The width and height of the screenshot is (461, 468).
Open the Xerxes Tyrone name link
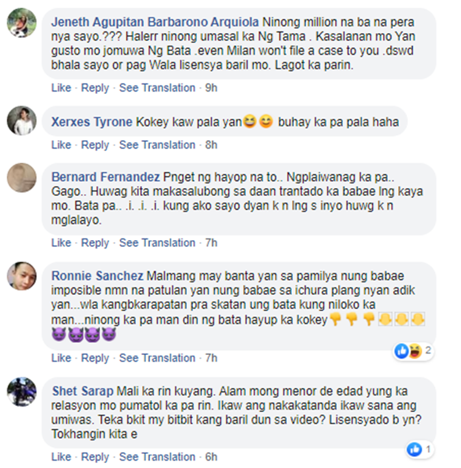[x=92, y=122]
